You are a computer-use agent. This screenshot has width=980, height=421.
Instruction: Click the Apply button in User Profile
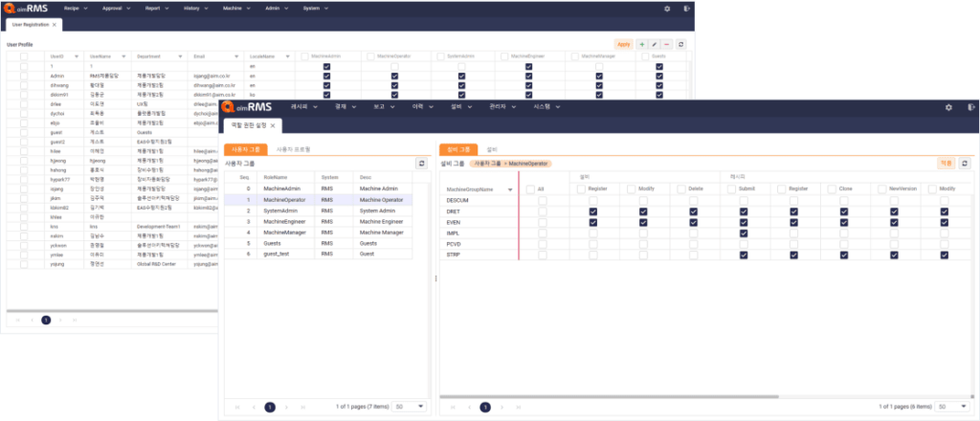(623, 44)
